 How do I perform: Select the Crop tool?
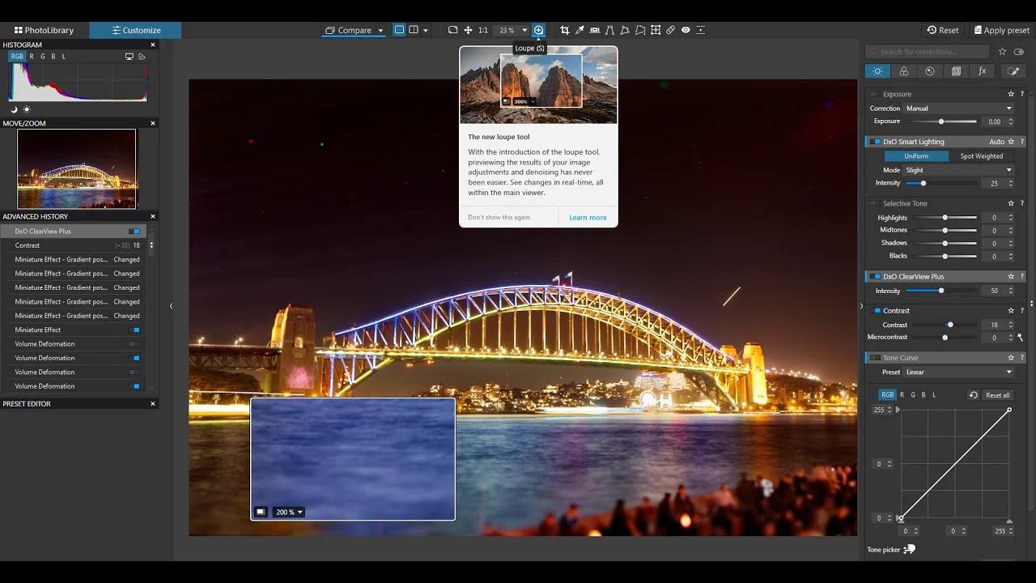click(x=565, y=30)
